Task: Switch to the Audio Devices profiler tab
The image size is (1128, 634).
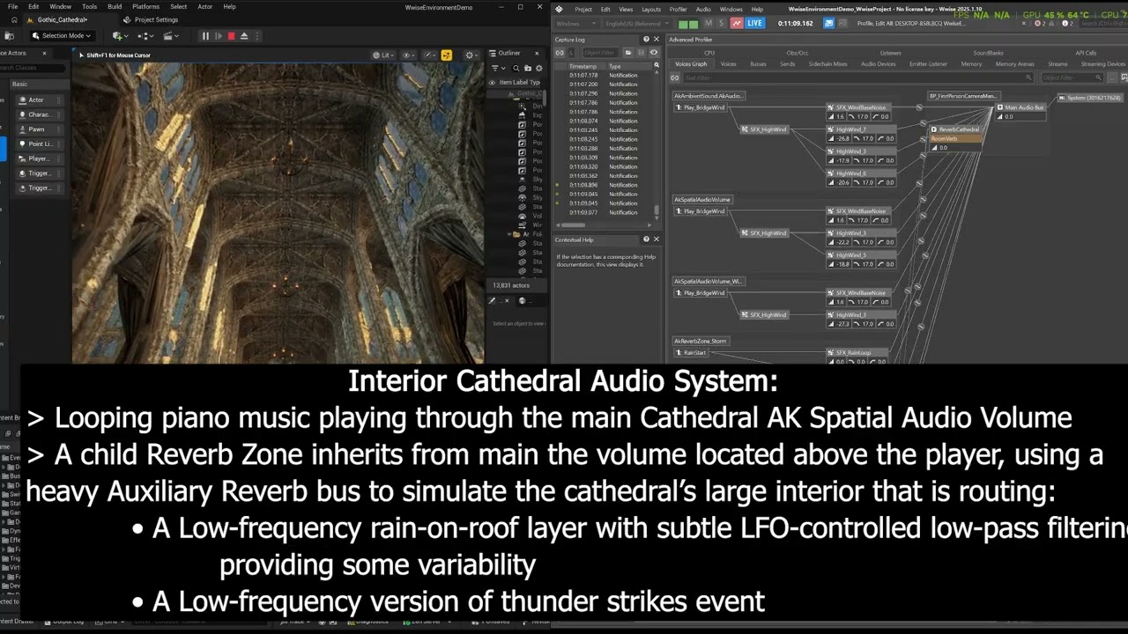Action: tap(878, 64)
